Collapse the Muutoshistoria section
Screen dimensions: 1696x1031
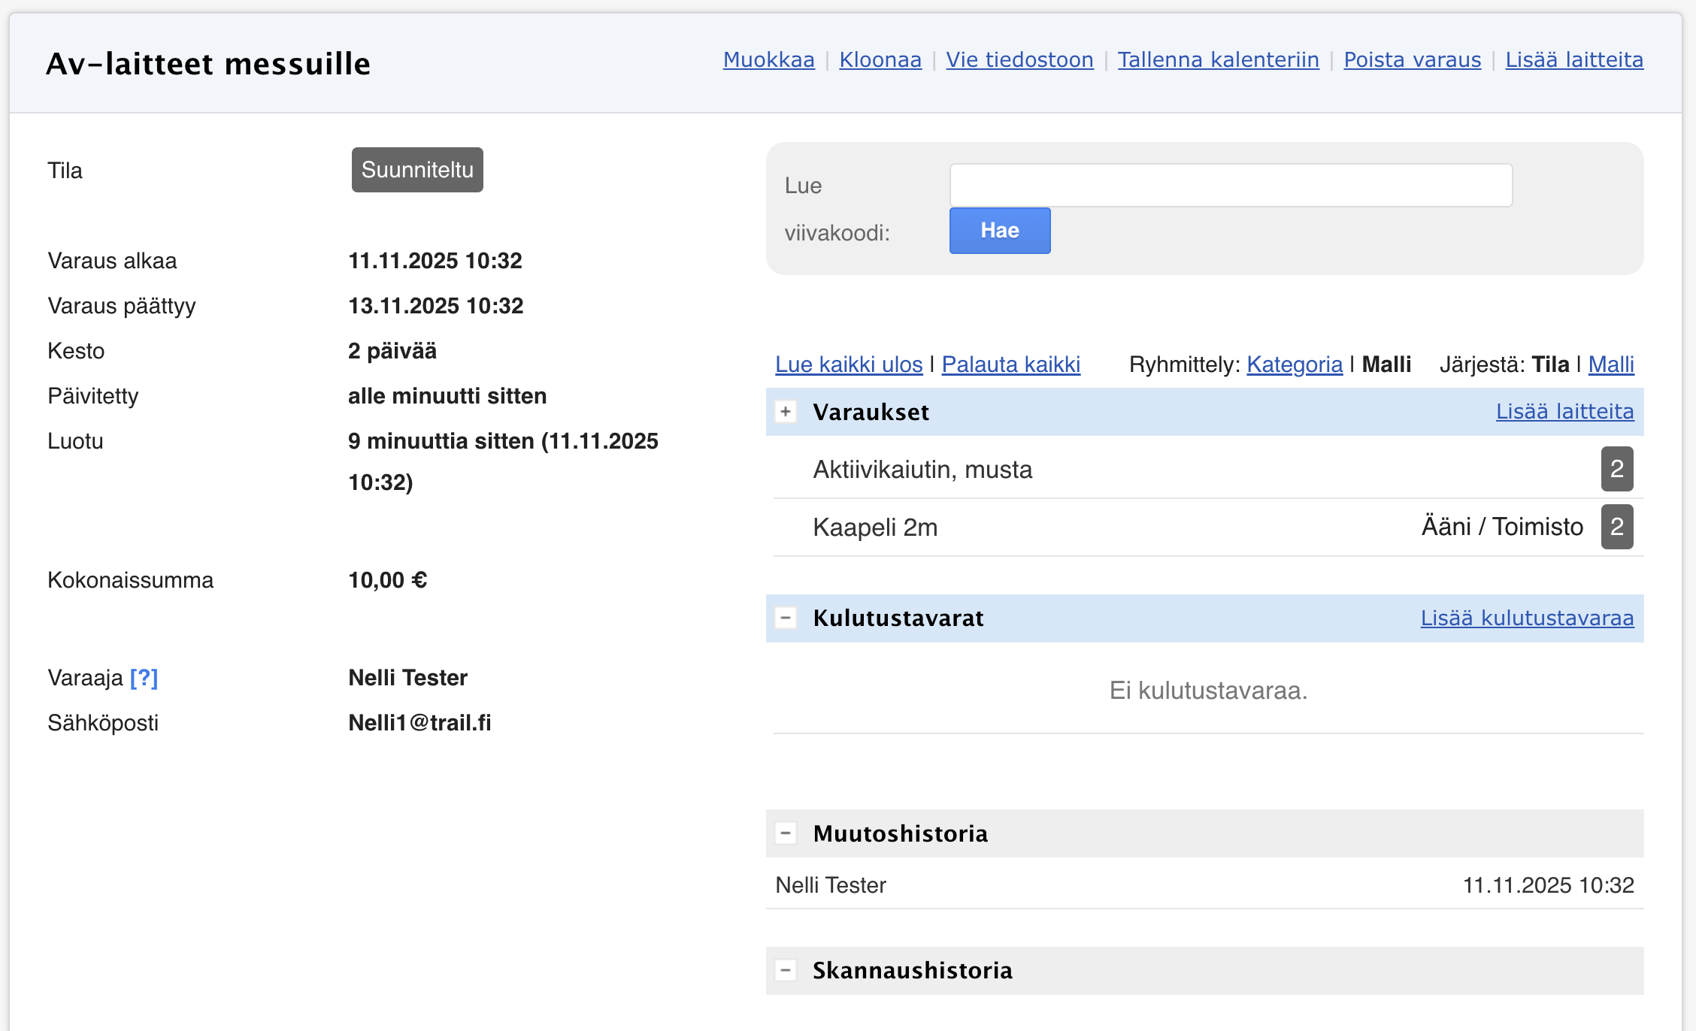click(786, 833)
